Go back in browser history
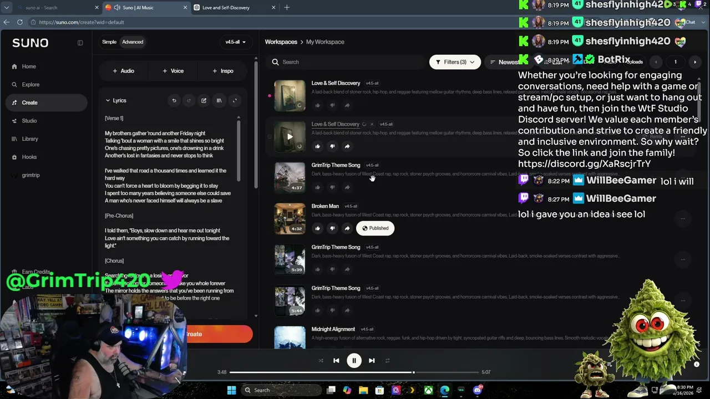 (x=7, y=22)
